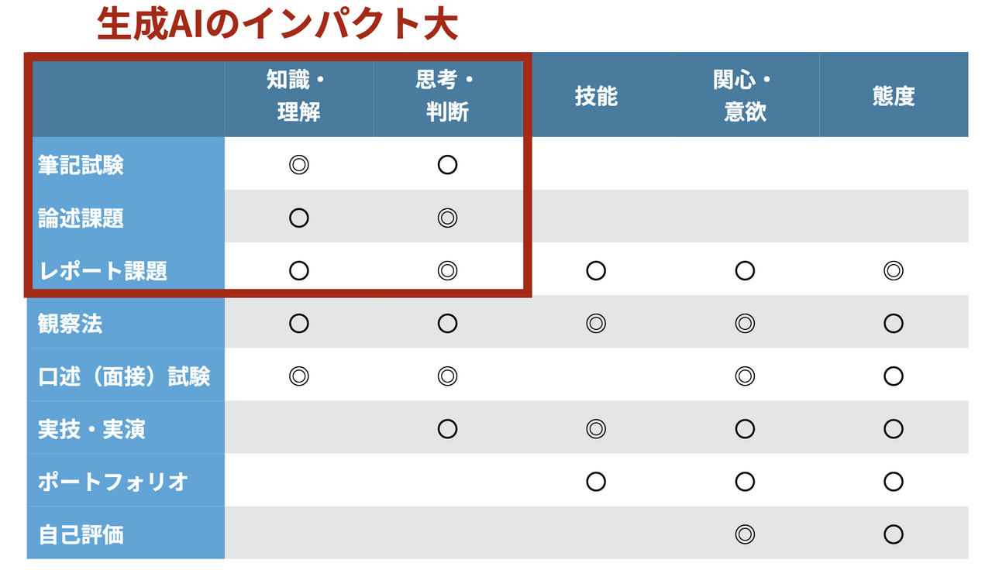Click the double circle for 自己評価 under 関心・意欲
Viewport: 992px width, 570px height.
pyautogui.click(x=745, y=534)
